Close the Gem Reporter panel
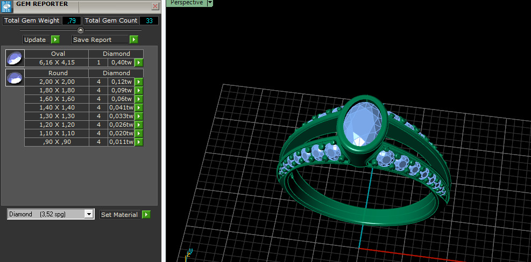 155,6
